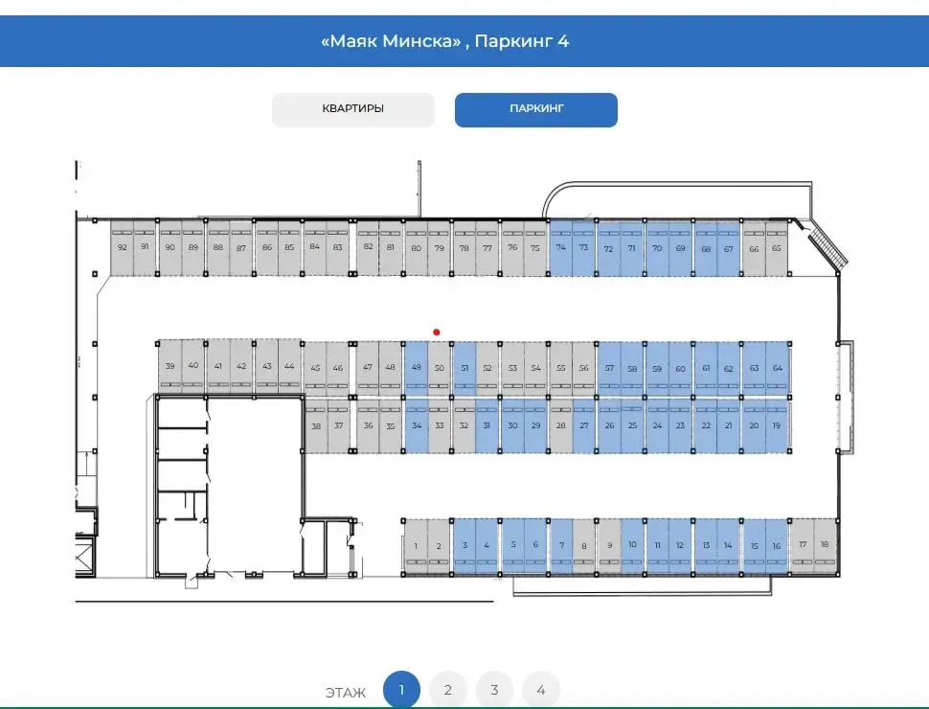Choose parking spot 27
This screenshot has width=929, height=709.
coord(584,424)
